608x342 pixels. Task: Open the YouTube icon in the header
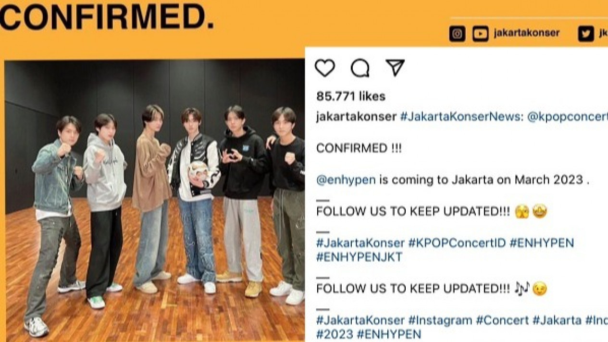(480, 34)
